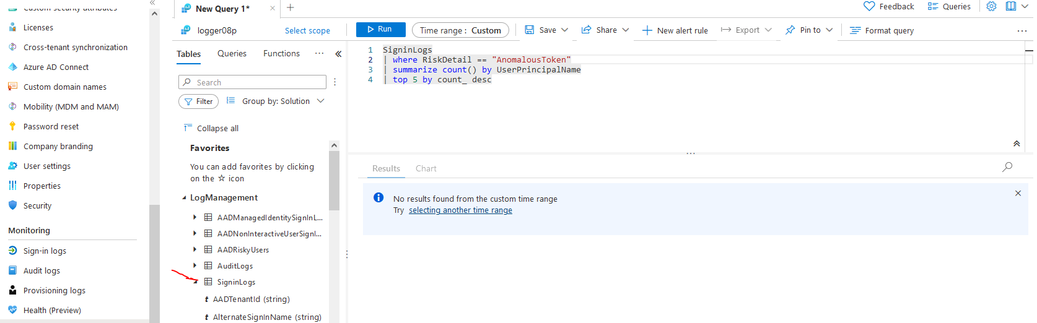Viewport: 1037px width, 323px height.
Task: Open Security in sidebar
Action: [x=37, y=206]
